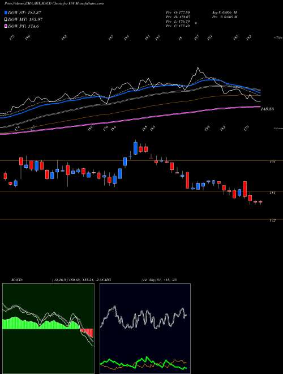The width and height of the screenshot is (283, 374).
Task: Select the 'DOW PT: 174.6' legend label
Action: [23, 27]
